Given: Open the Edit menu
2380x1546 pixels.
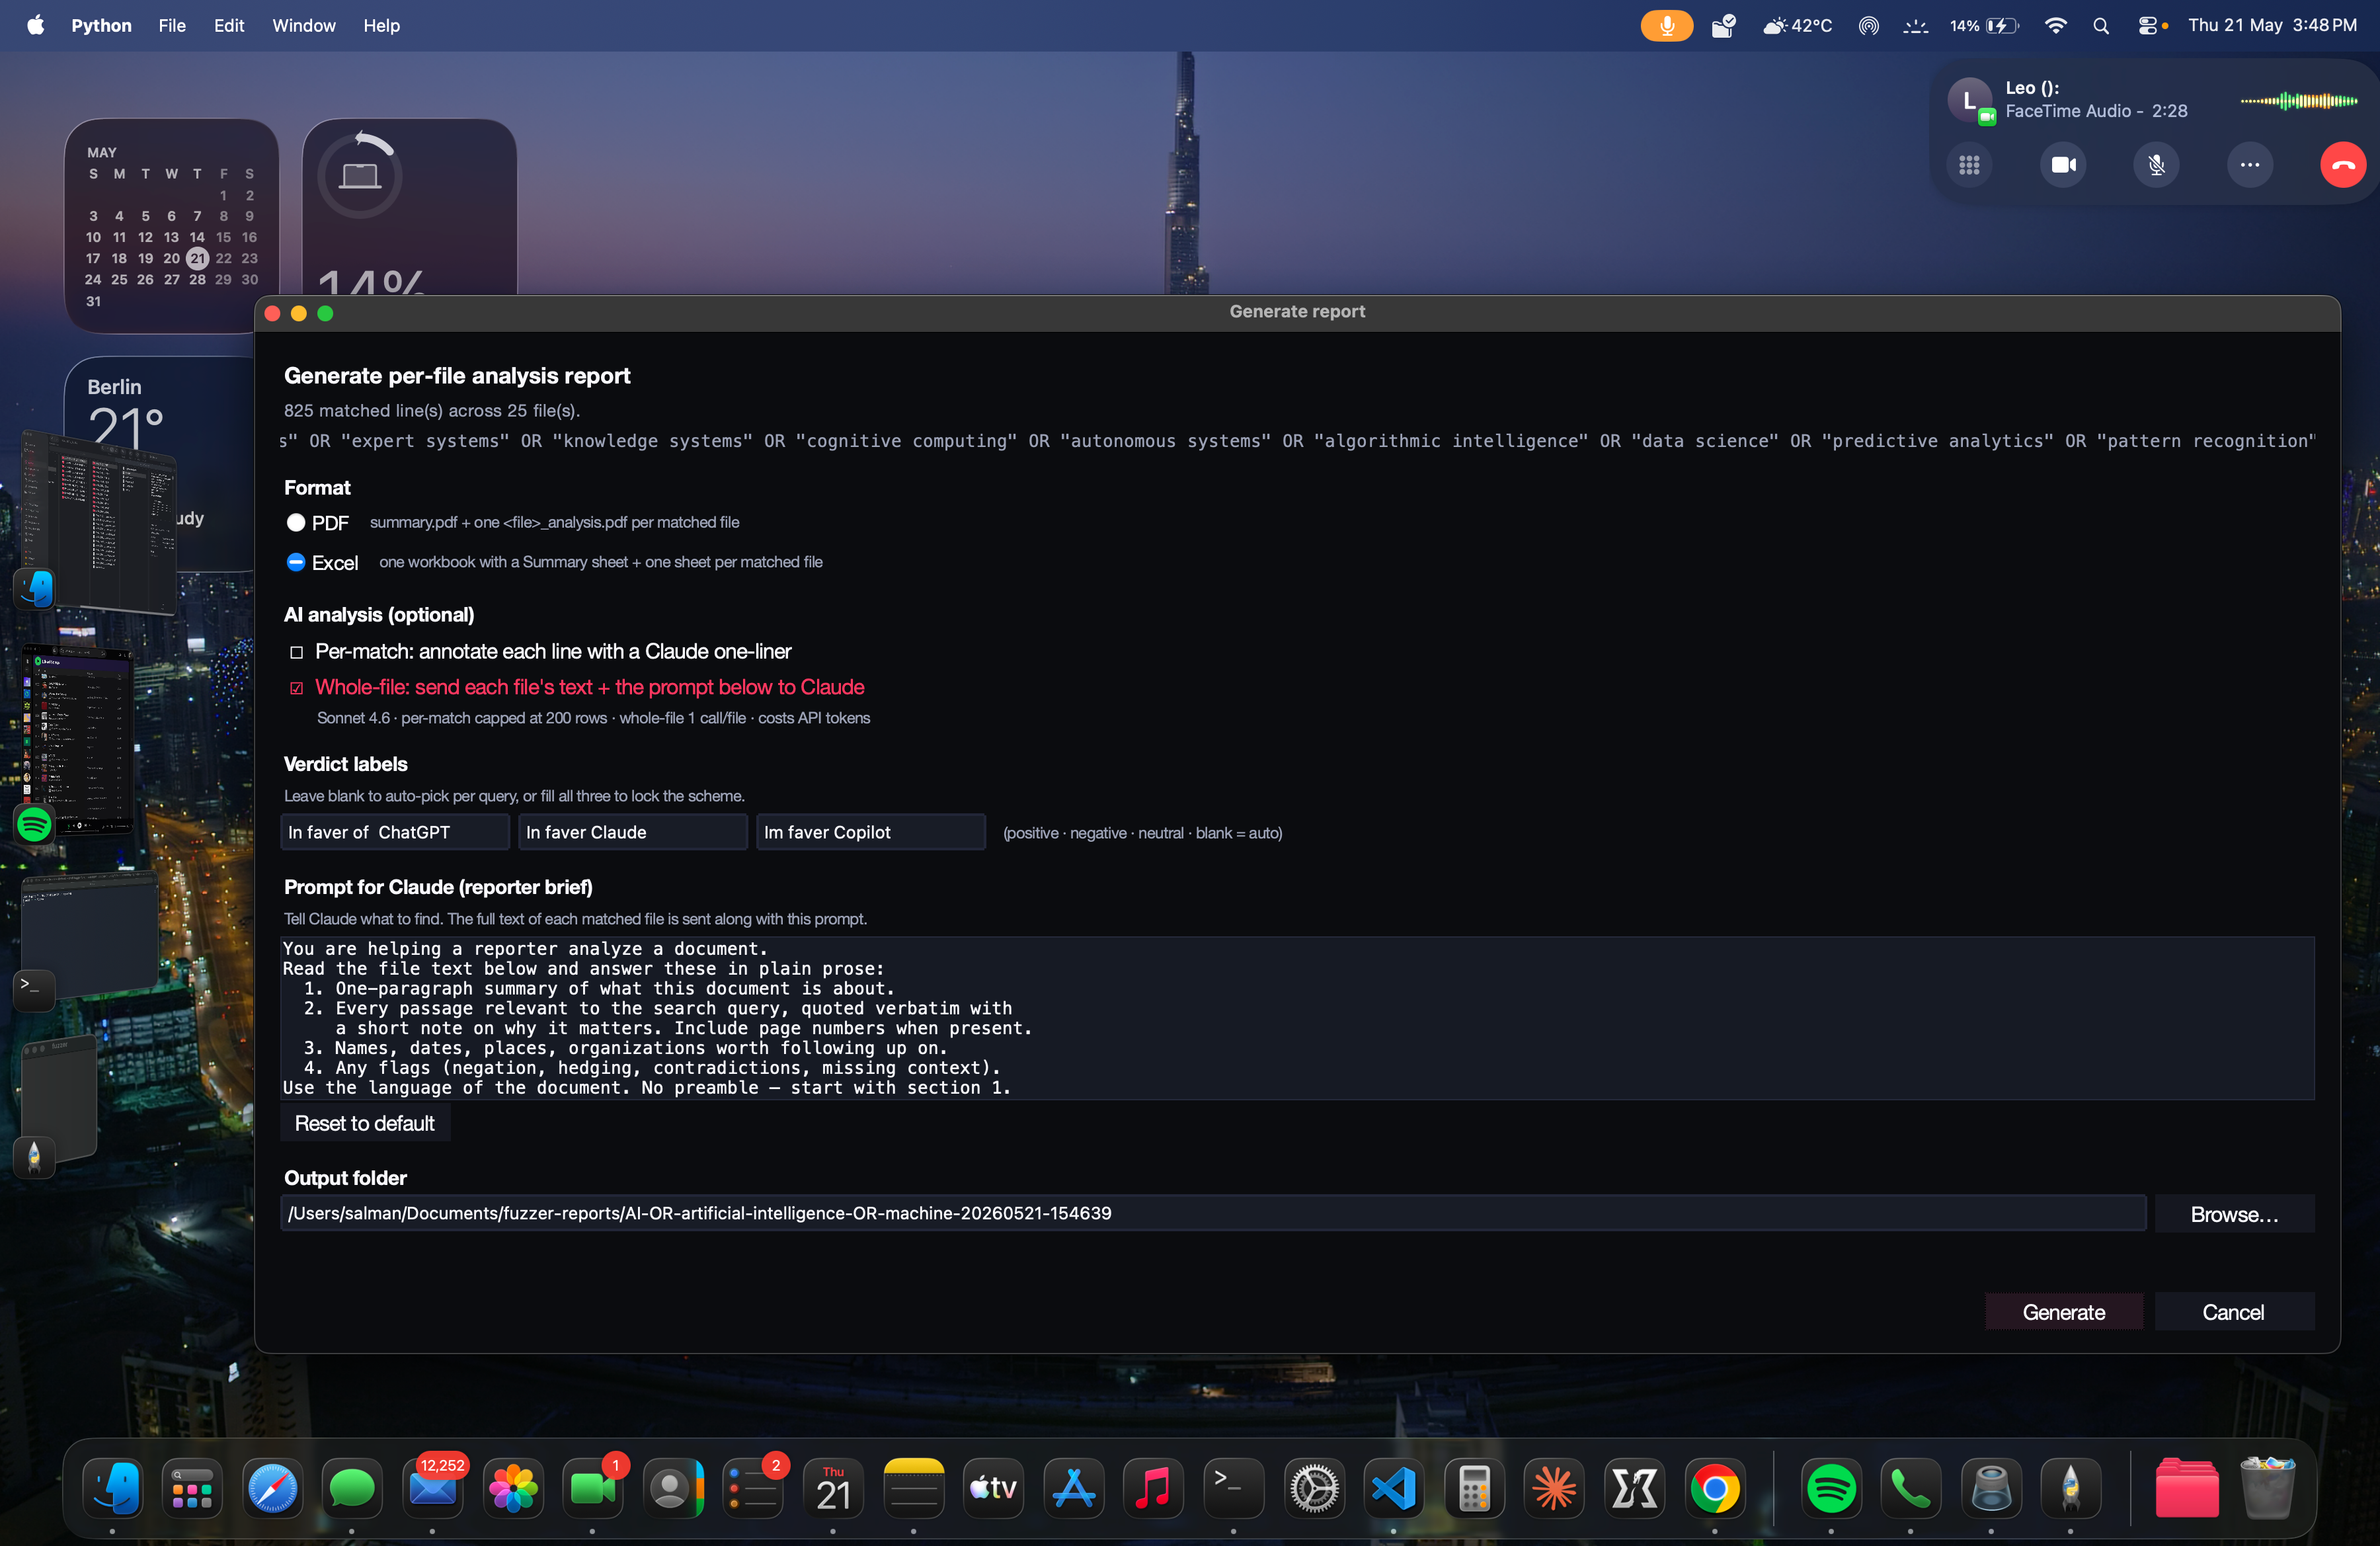Looking at the screenshot, I should click(229, 25).
